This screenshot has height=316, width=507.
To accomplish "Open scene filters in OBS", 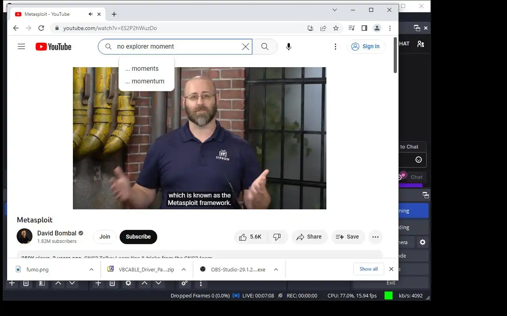I will [x=42, y=283].
